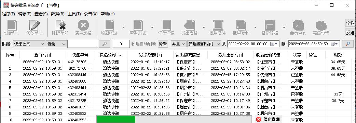Sort by 状态 column header
Screen dimensions: 356x123
coord(297,55)
